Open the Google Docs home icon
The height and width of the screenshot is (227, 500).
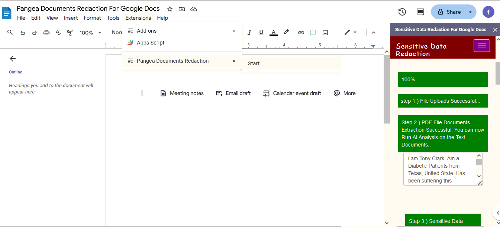tap(7, 13)
